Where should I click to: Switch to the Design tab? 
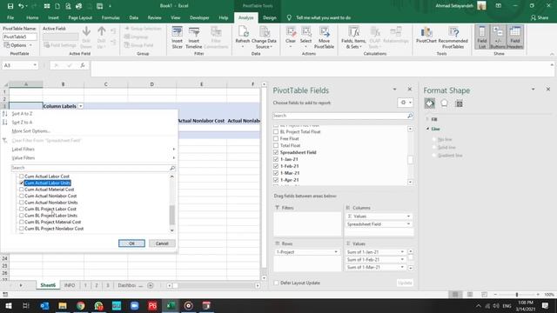(x=269, y=17)
